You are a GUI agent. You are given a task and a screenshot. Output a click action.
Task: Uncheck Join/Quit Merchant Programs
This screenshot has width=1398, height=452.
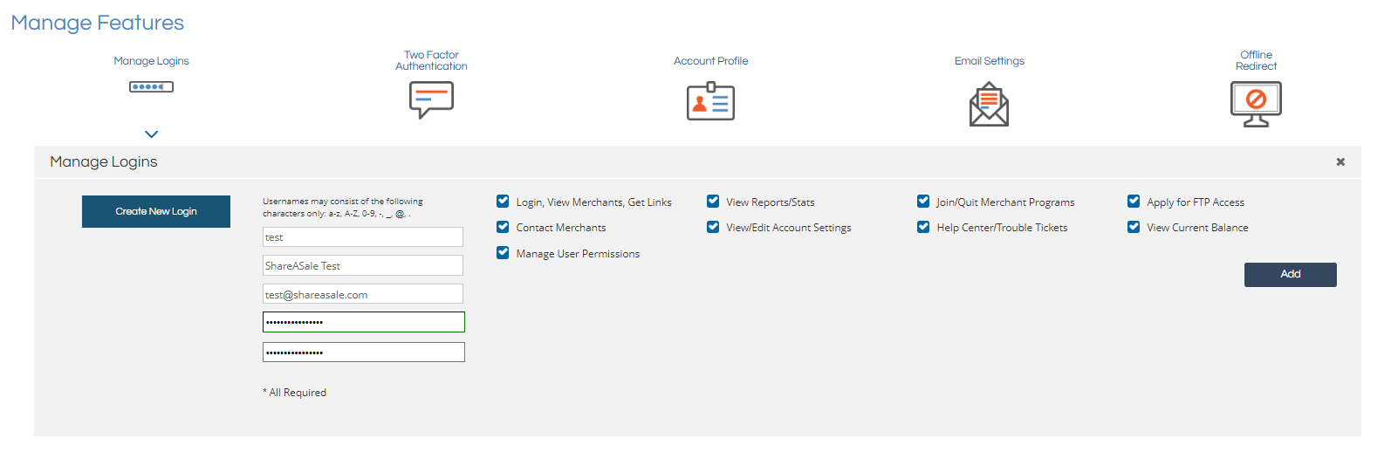(923, 202)
